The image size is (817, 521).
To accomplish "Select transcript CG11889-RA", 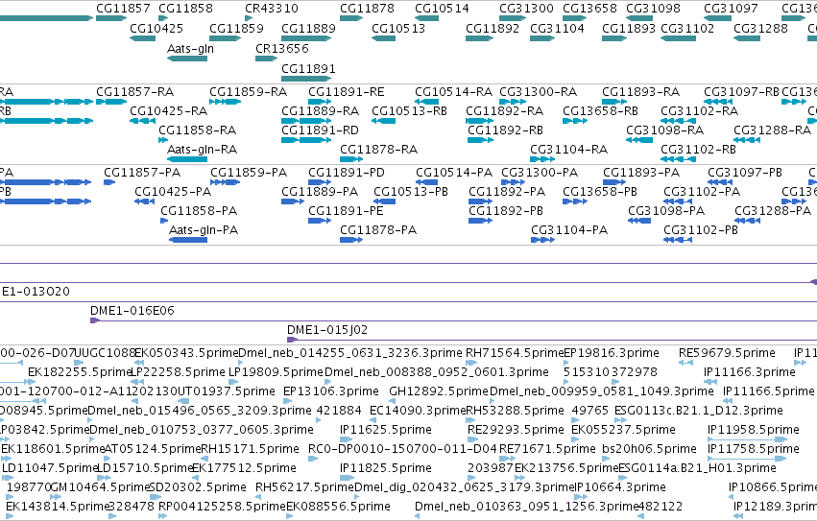I will click(x=321, y=111).
